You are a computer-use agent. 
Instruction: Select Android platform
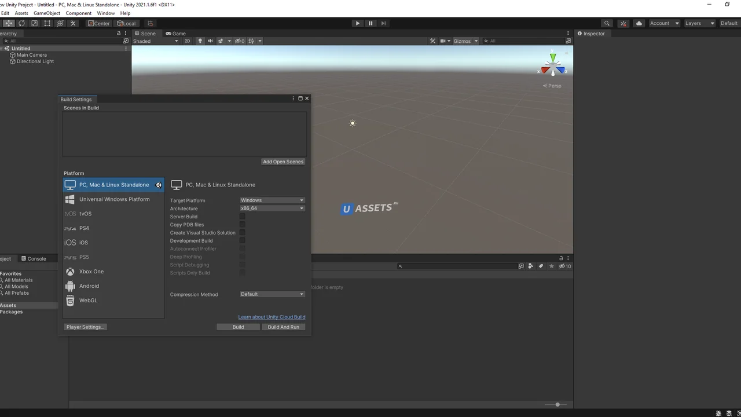113,286
